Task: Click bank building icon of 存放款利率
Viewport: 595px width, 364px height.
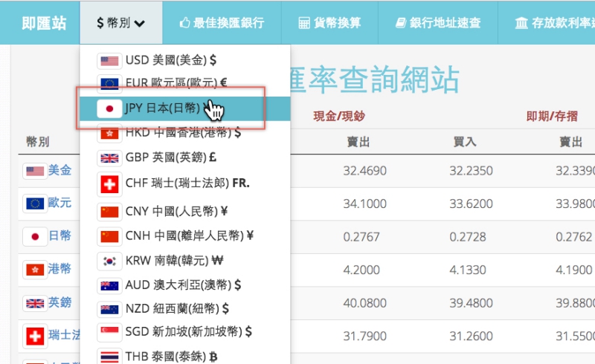Action: (521, 23)
